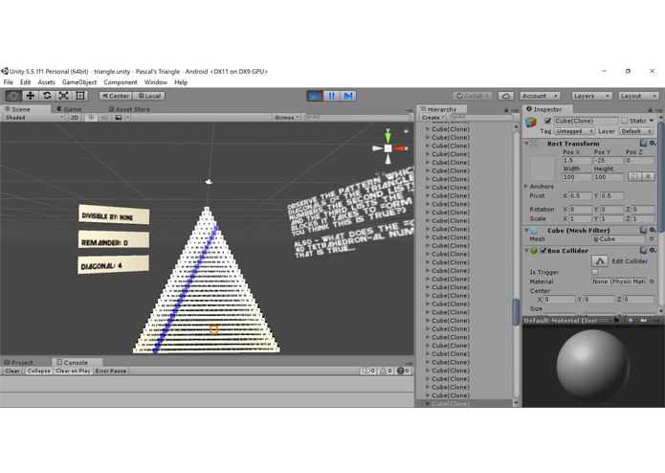Pause the game with the Pause button
The image size is (665, 473).
coord(331,96)
